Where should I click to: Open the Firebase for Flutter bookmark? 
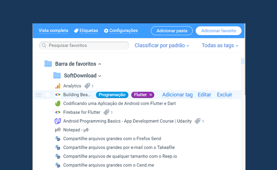tap(82, 112)
